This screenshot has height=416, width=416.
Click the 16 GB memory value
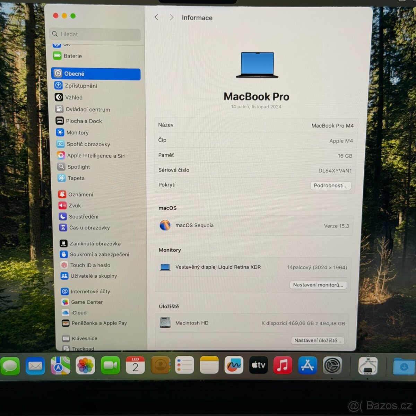[345, 156]
